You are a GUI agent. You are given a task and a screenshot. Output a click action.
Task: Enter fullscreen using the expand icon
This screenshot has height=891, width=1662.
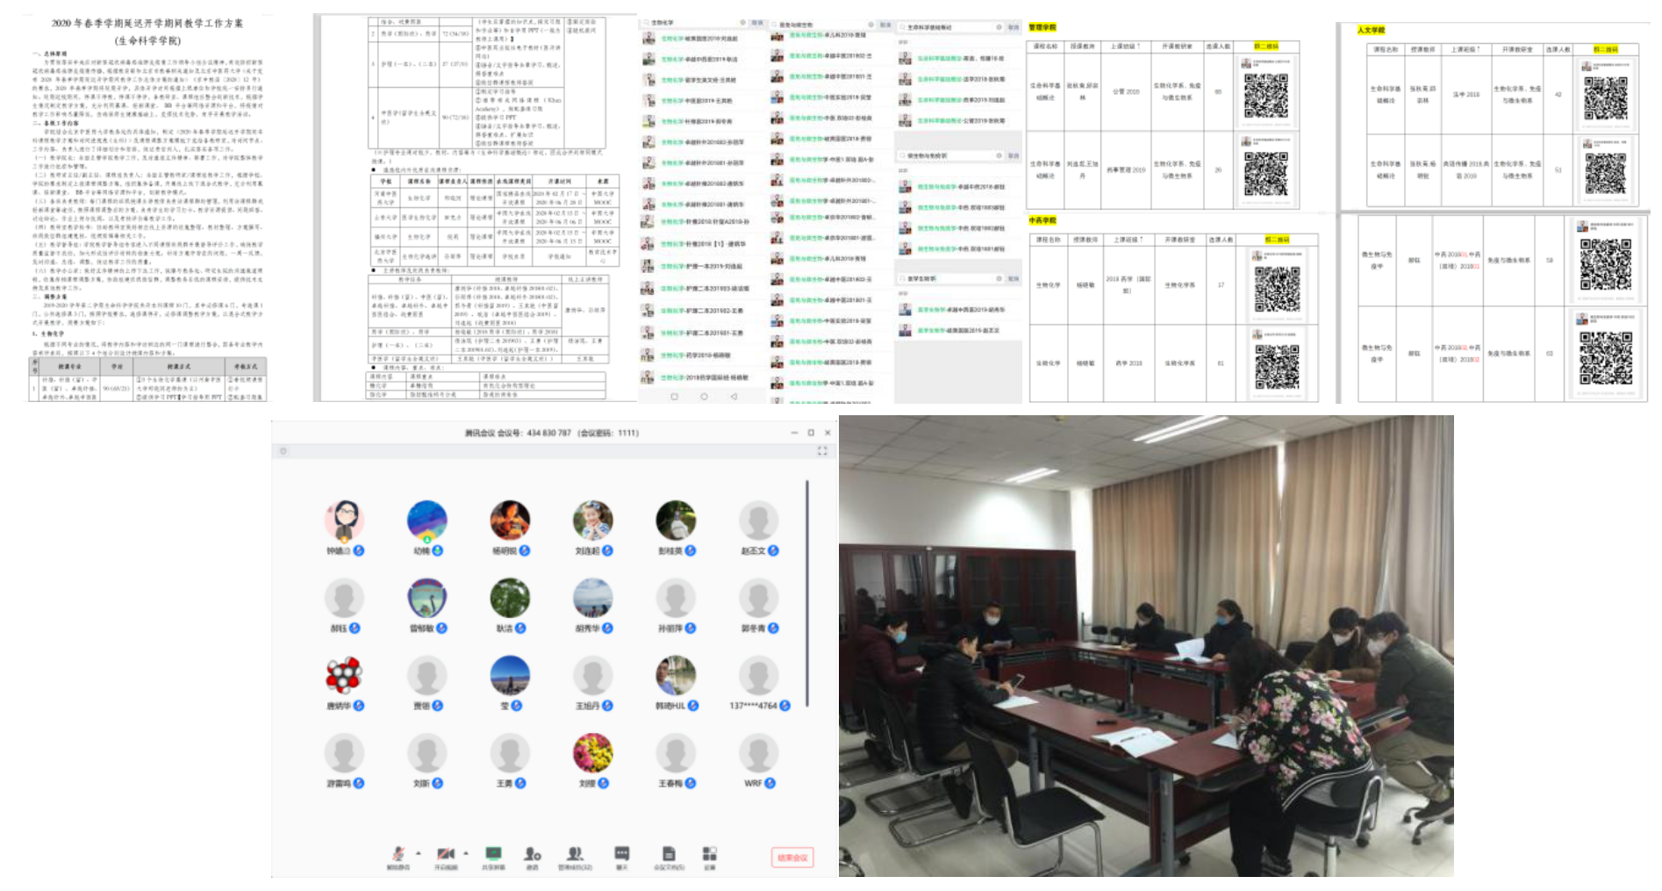pyautogui.click(x=822, y=450)
